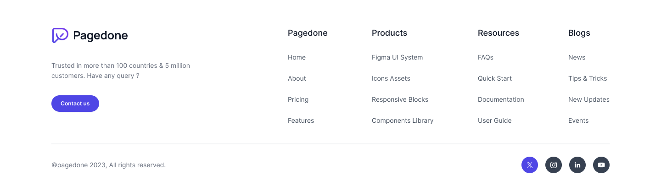Select Figma UI System link

pos(397,57)
